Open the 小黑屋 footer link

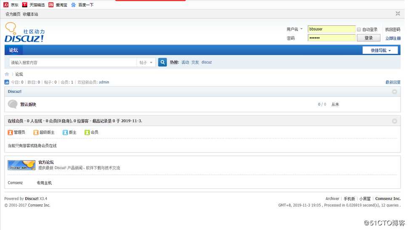[365, 199]
